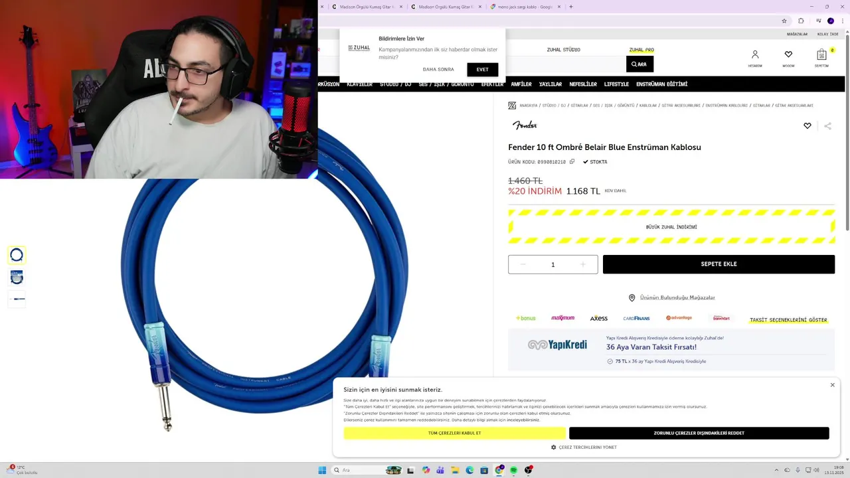Select third straight cable thumbnail

17,299
